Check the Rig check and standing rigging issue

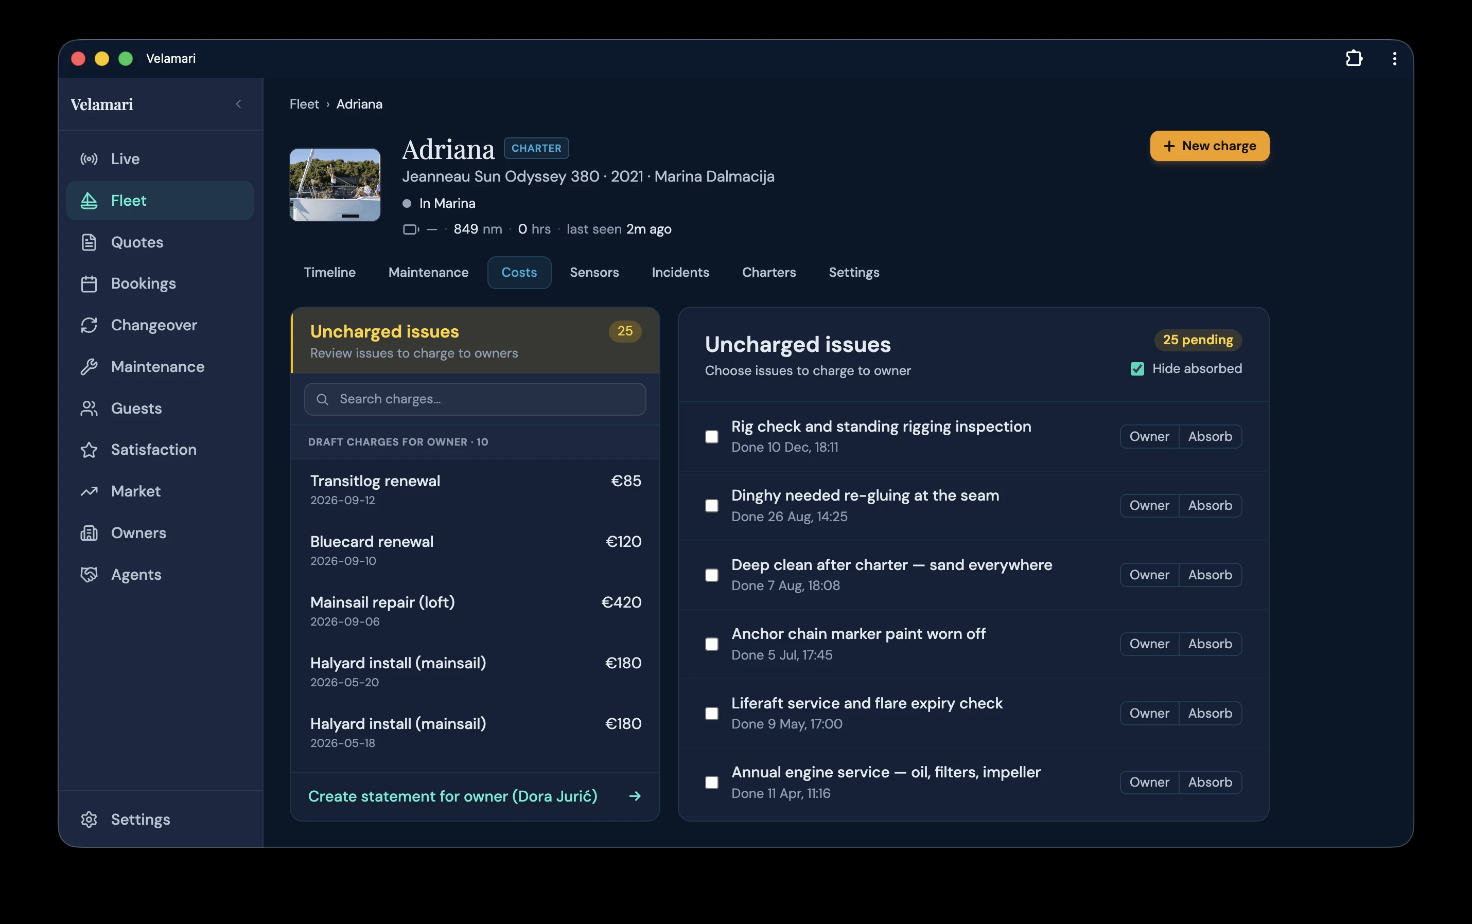711,437
